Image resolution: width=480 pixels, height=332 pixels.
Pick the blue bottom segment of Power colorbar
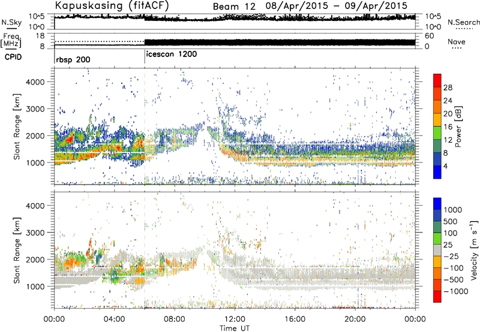point(437,172)
